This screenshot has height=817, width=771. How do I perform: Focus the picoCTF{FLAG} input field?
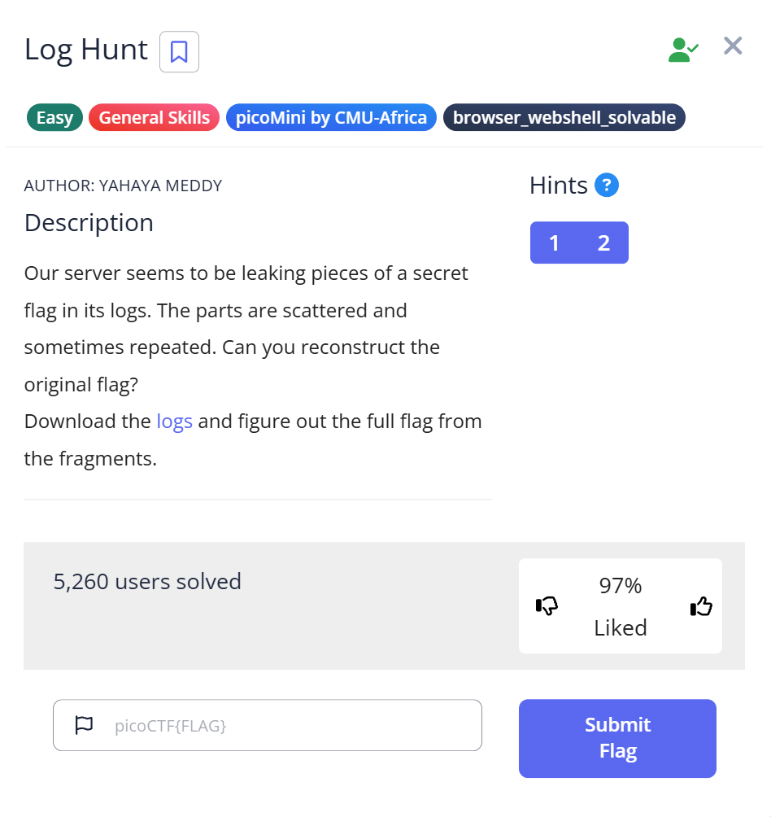[x=285, y=725]
